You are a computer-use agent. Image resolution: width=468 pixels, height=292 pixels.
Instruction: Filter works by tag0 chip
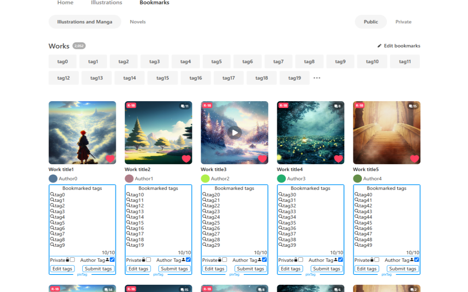[63, 62]
